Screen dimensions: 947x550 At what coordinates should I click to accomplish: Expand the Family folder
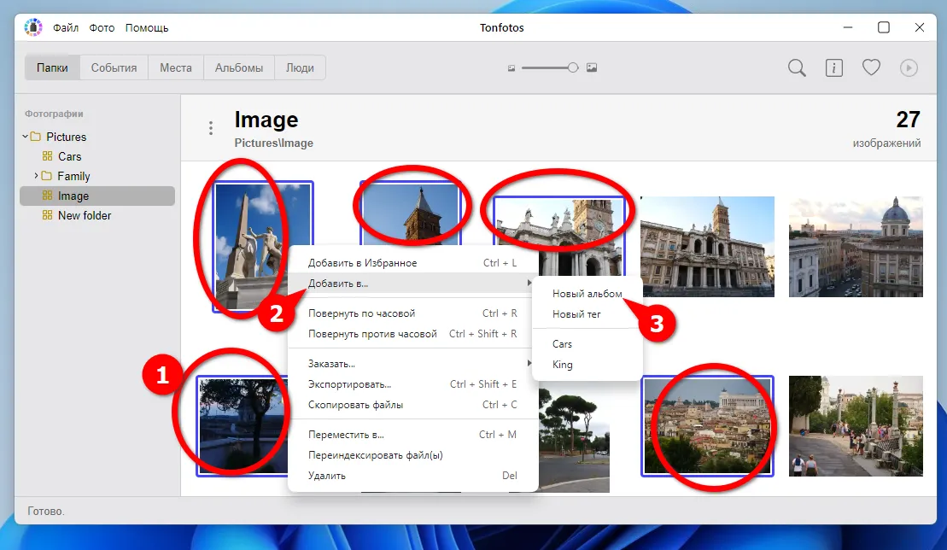[36, 176]
